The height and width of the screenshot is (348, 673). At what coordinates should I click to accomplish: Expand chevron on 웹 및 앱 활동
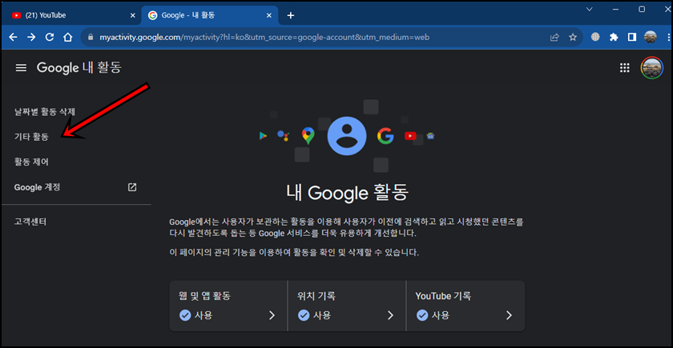[272, 315]
